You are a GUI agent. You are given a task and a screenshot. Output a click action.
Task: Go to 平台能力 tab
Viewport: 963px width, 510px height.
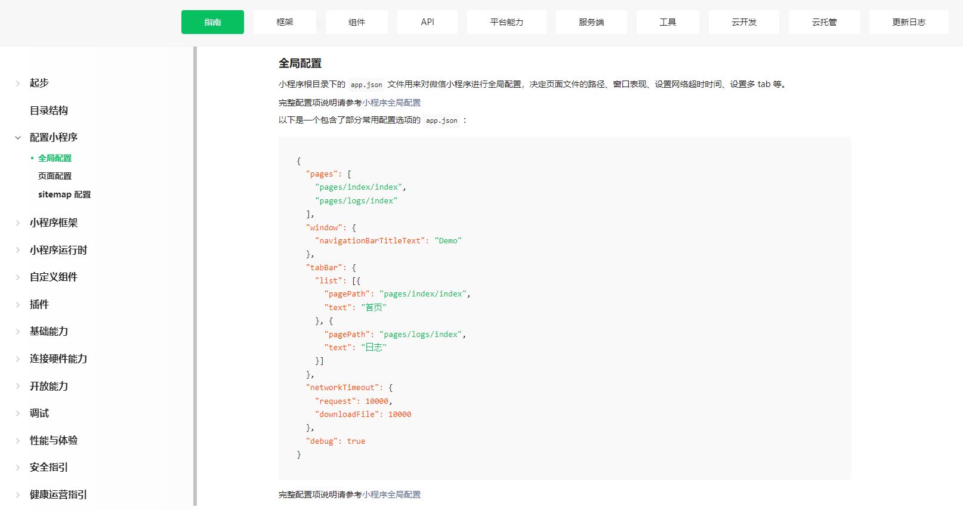pyautogui.click(x=507, y=22)
